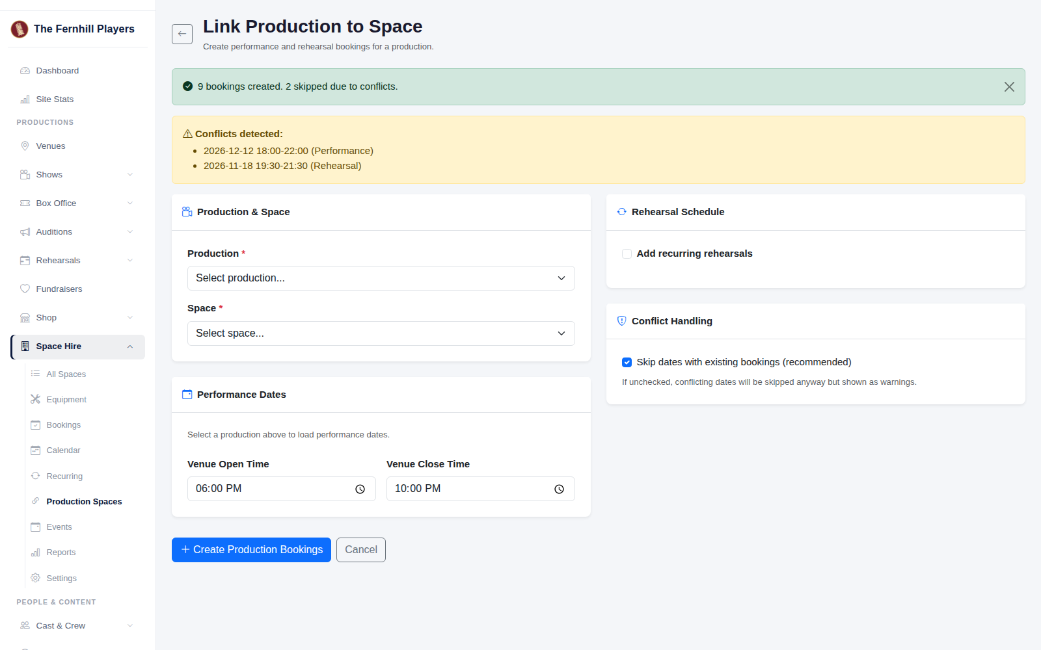Open the Select space dropdown
This screenshot has height=650, width=1041.
pos(381,333)
